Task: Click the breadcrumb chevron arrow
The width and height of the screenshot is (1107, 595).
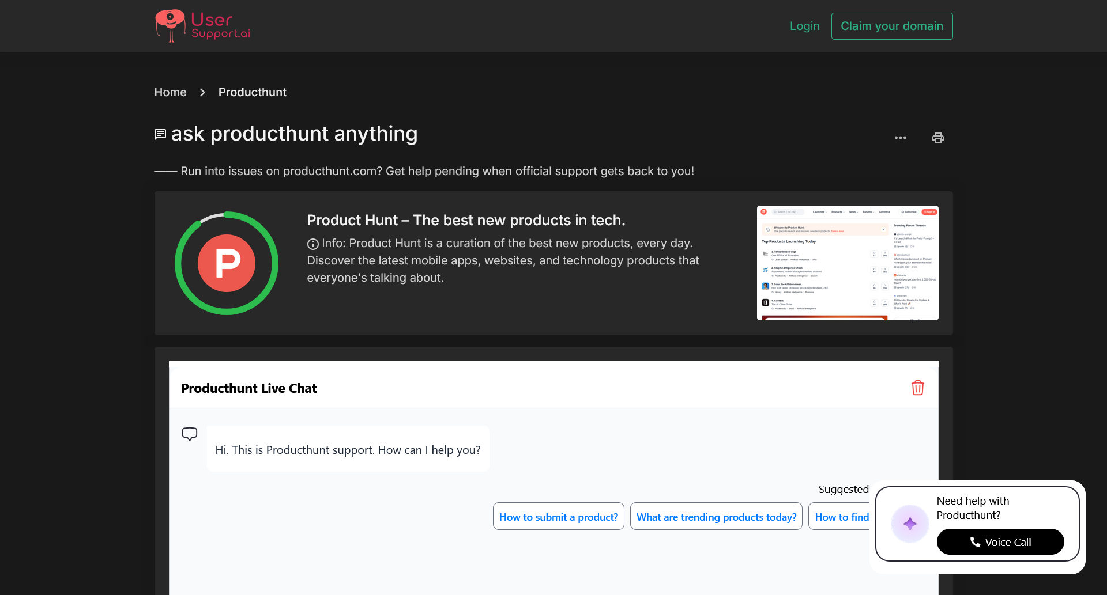Action: tap(202, 92)
